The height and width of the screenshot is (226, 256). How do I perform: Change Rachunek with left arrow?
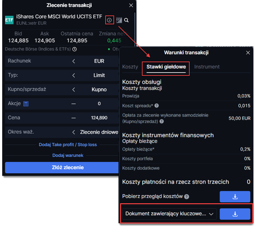74,61
